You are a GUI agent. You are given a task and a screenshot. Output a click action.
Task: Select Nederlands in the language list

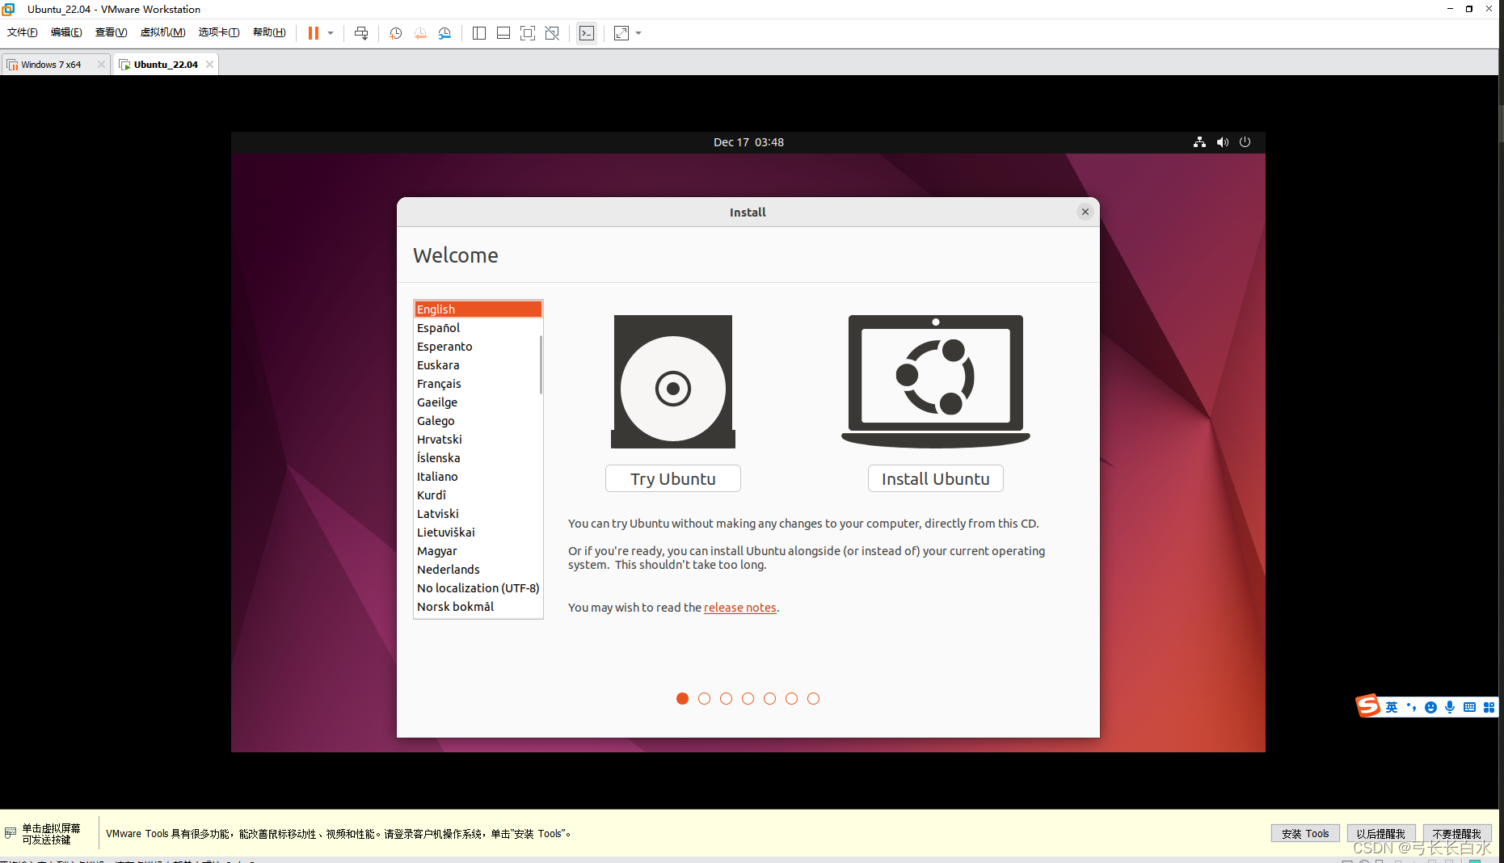(476, 570)
